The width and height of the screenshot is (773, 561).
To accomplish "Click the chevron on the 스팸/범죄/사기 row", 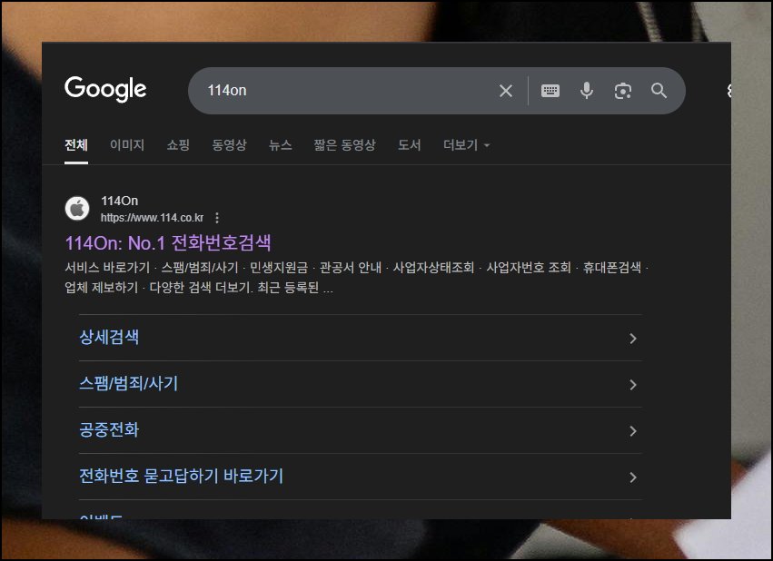I will click(633, 385).
